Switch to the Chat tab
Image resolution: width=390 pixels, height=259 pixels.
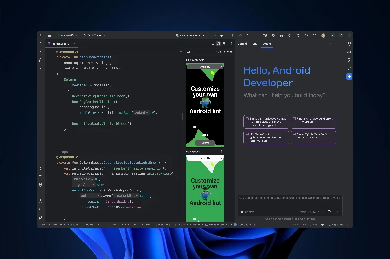click(x=255, y=44)
